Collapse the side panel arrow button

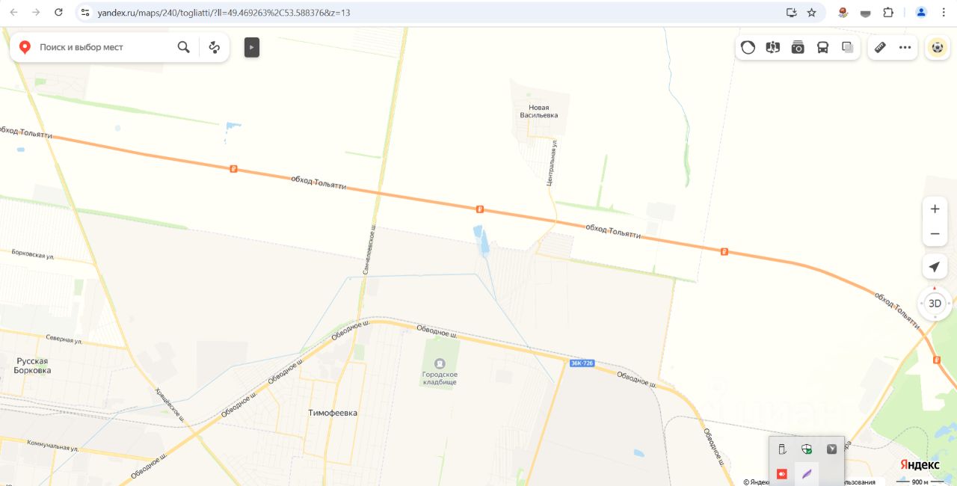[x=252, y=47]
